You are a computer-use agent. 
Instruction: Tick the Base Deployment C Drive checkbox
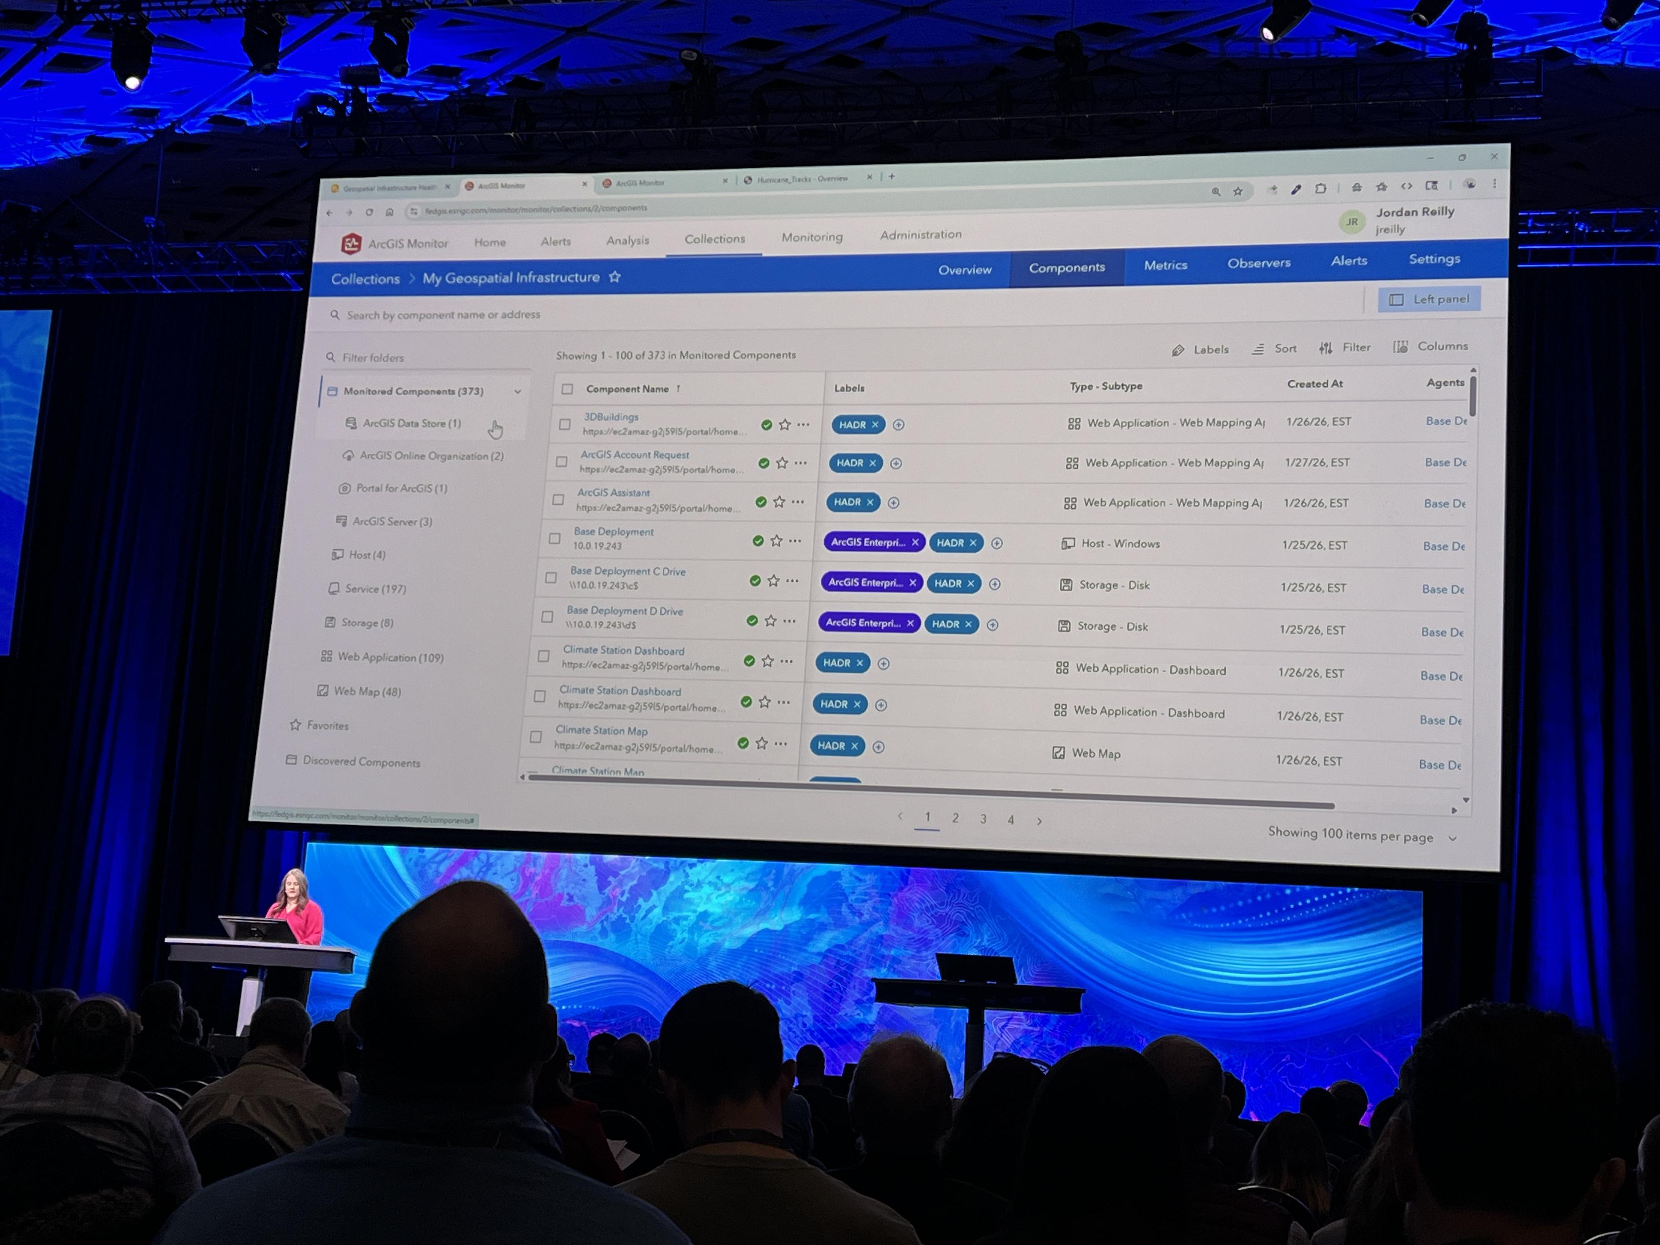551,578
